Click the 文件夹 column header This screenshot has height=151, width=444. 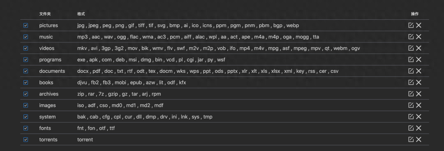coord(45,14)
